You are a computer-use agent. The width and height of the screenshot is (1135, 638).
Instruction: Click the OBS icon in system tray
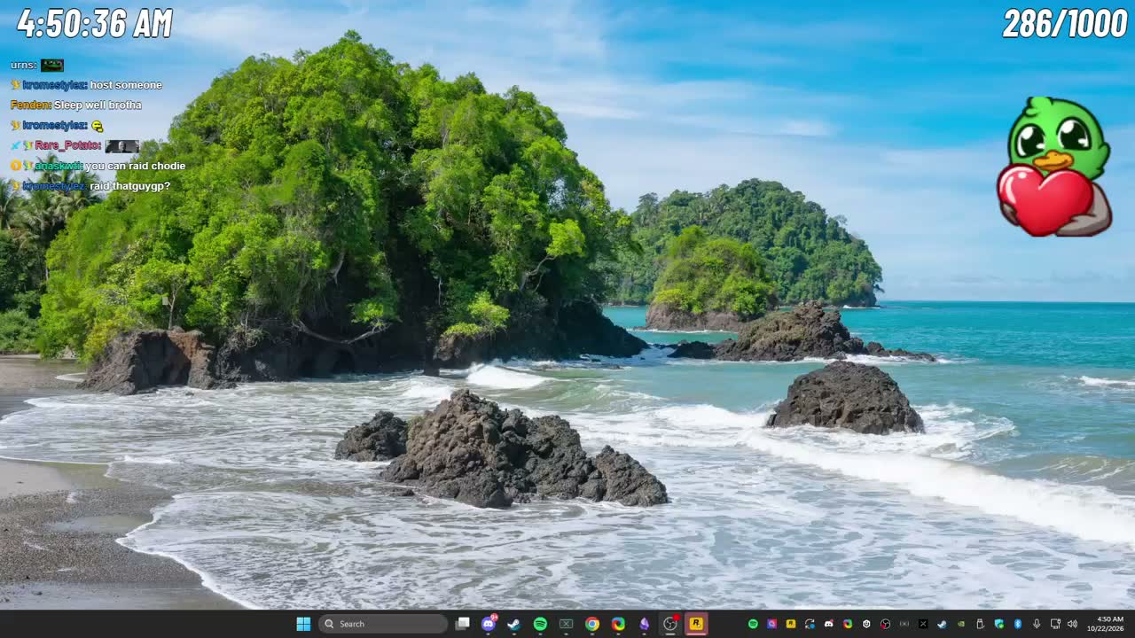[885, 624]
